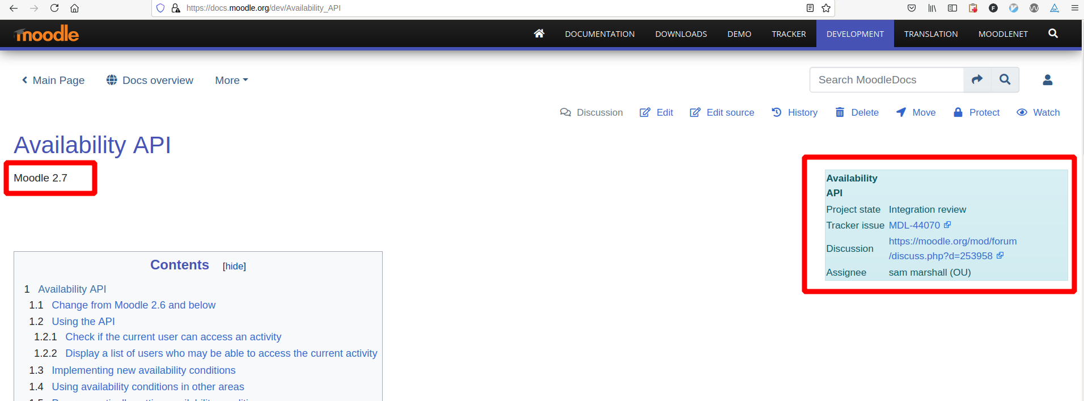This screenshot has width=1084, height=401.
Task: Open the DEMO menu item
Action: 739,34
